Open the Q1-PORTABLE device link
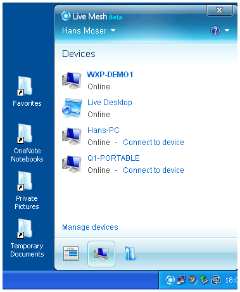Screen dimensions: 240x292 pos(113,158)
